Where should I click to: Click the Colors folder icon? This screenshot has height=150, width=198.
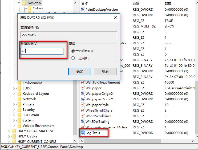point(29,8)
